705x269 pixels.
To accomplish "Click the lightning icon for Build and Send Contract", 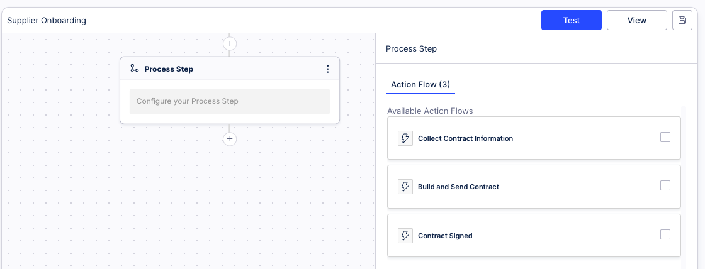I will (405, 187).
